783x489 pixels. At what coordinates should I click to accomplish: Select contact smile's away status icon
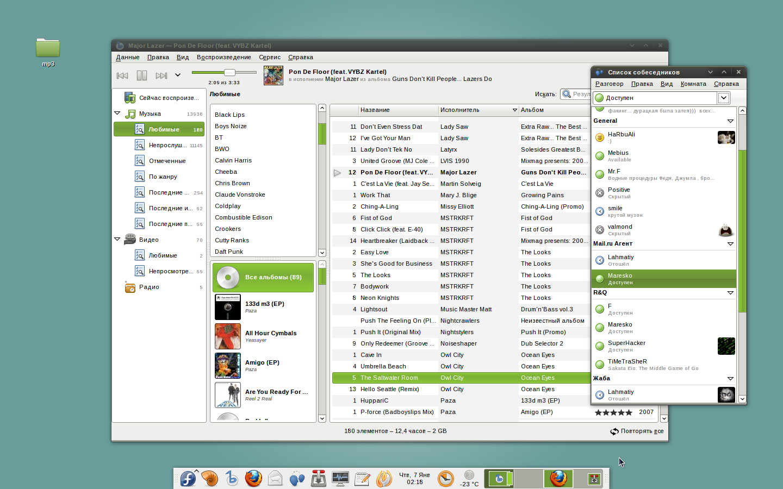pyautogui.click(x=600, y=211)
